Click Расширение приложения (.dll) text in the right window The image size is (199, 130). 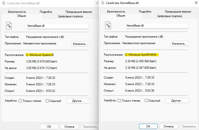(x=144, y=37)
